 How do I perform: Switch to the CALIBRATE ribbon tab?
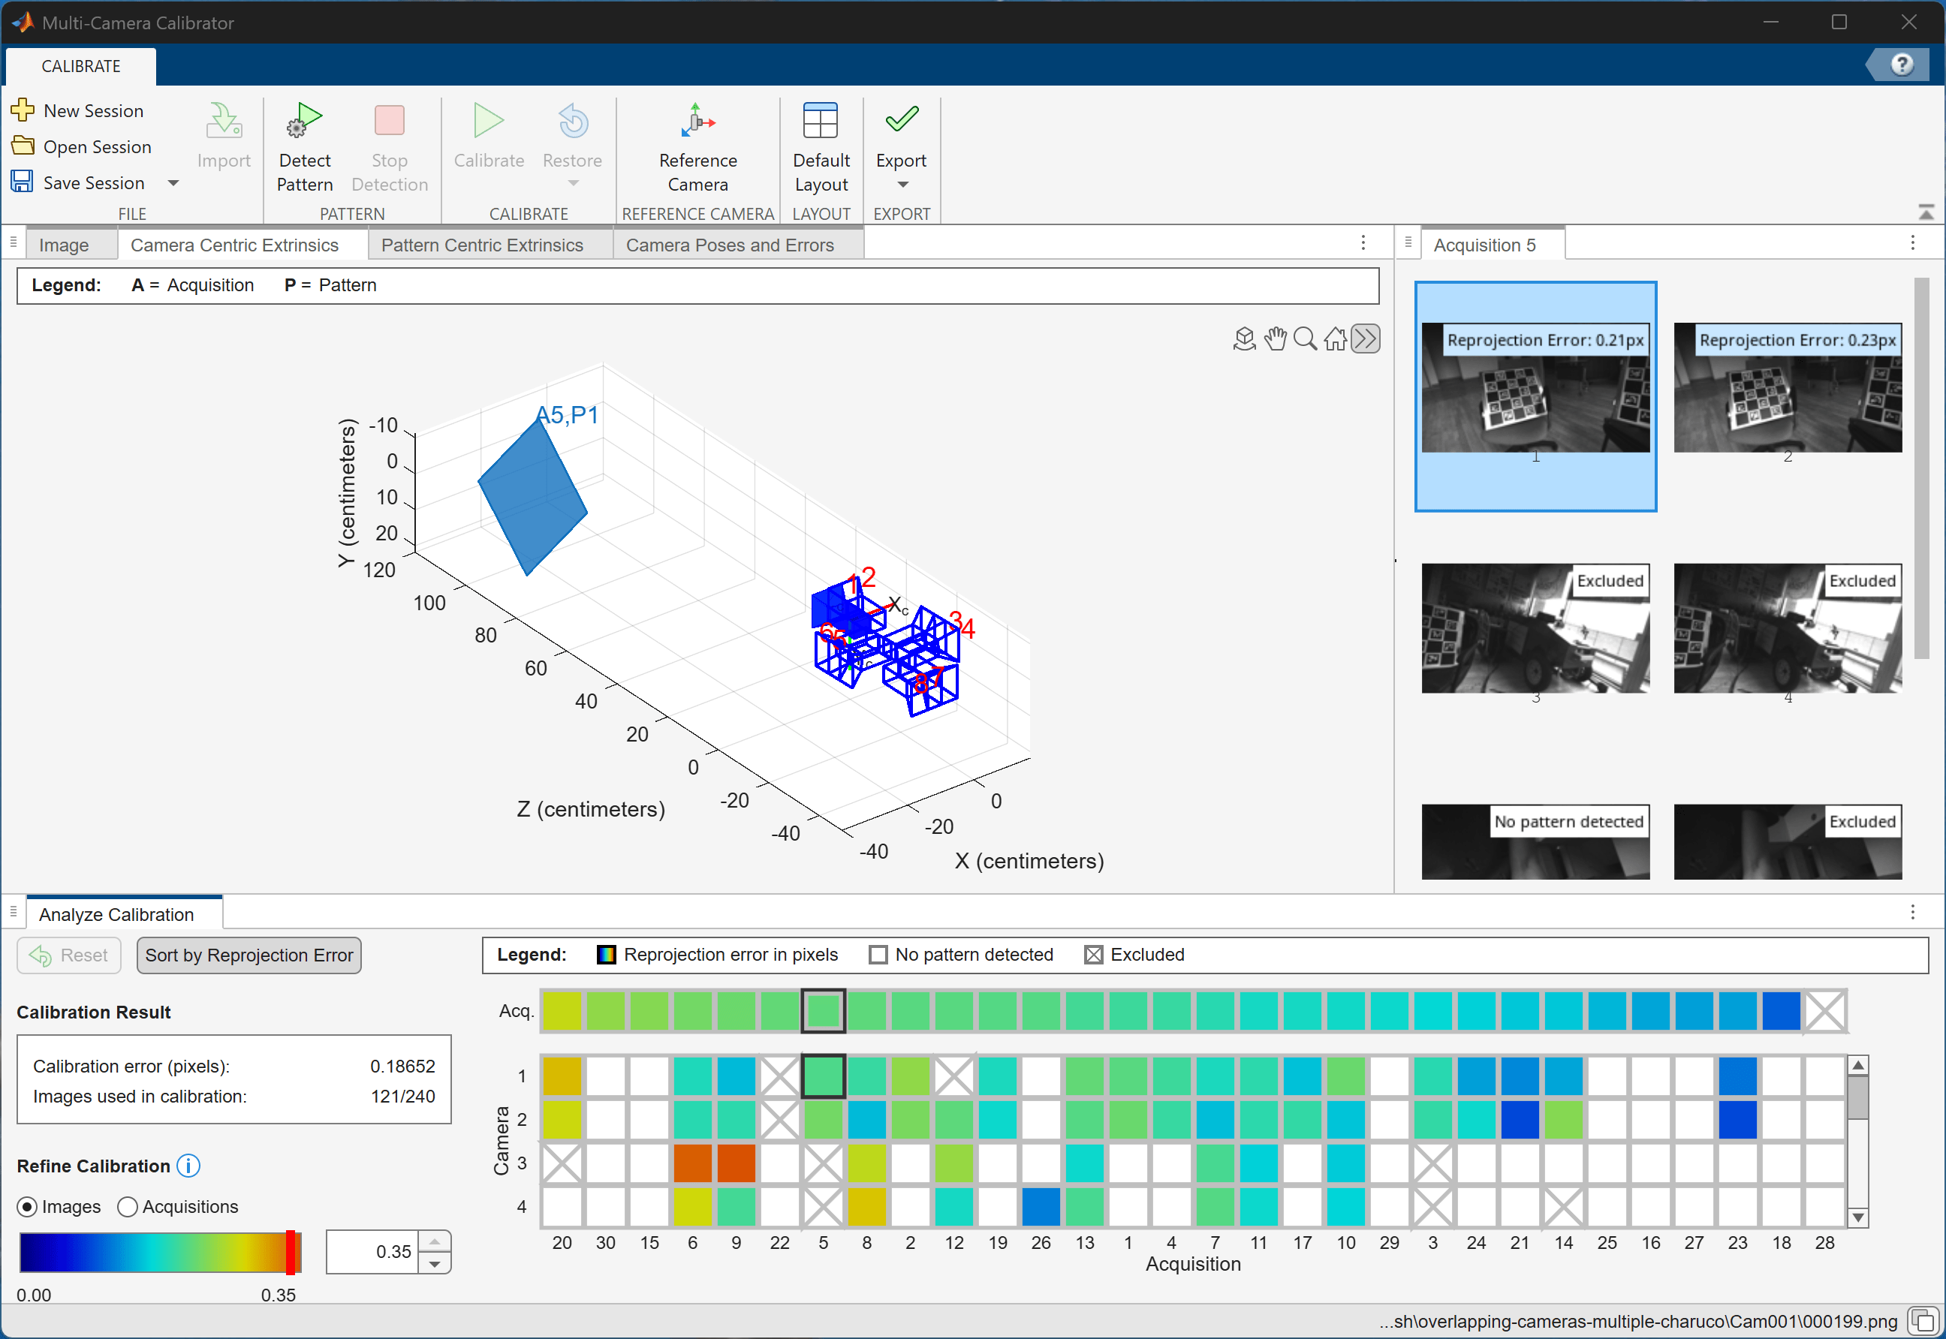80,66
